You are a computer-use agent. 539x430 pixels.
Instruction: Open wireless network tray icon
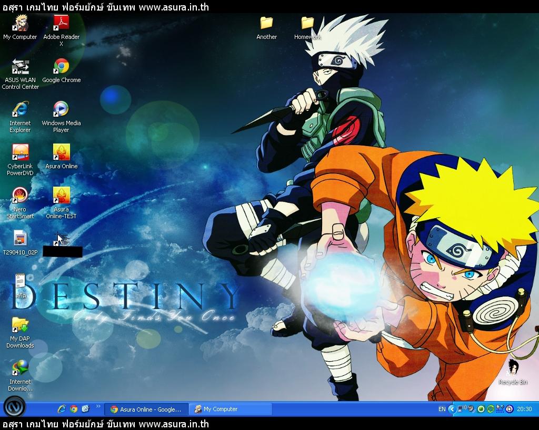coord(461,409)
